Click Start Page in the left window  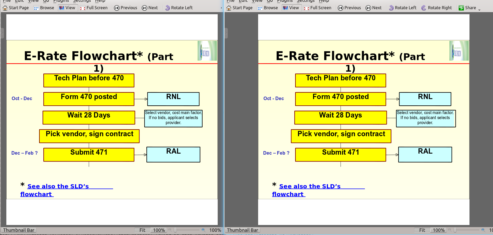16,8
